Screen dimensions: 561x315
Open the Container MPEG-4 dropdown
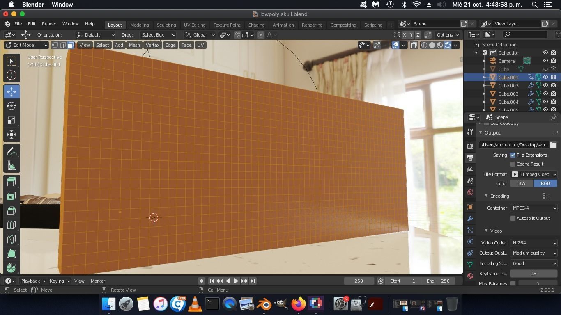pos(534,208)
